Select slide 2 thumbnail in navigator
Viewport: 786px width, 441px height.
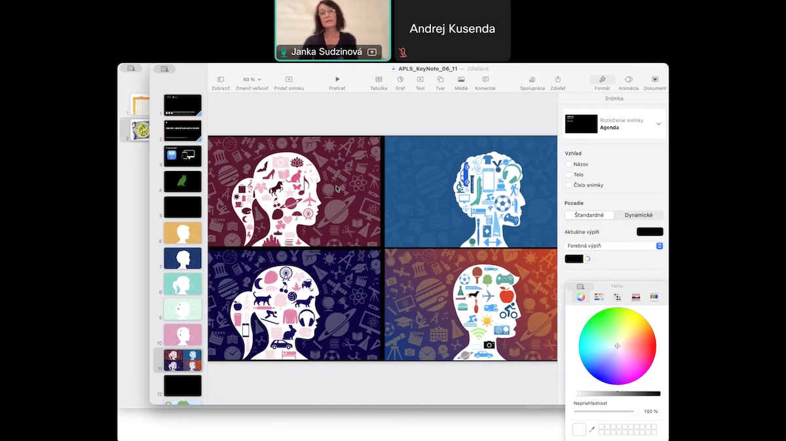183,130
